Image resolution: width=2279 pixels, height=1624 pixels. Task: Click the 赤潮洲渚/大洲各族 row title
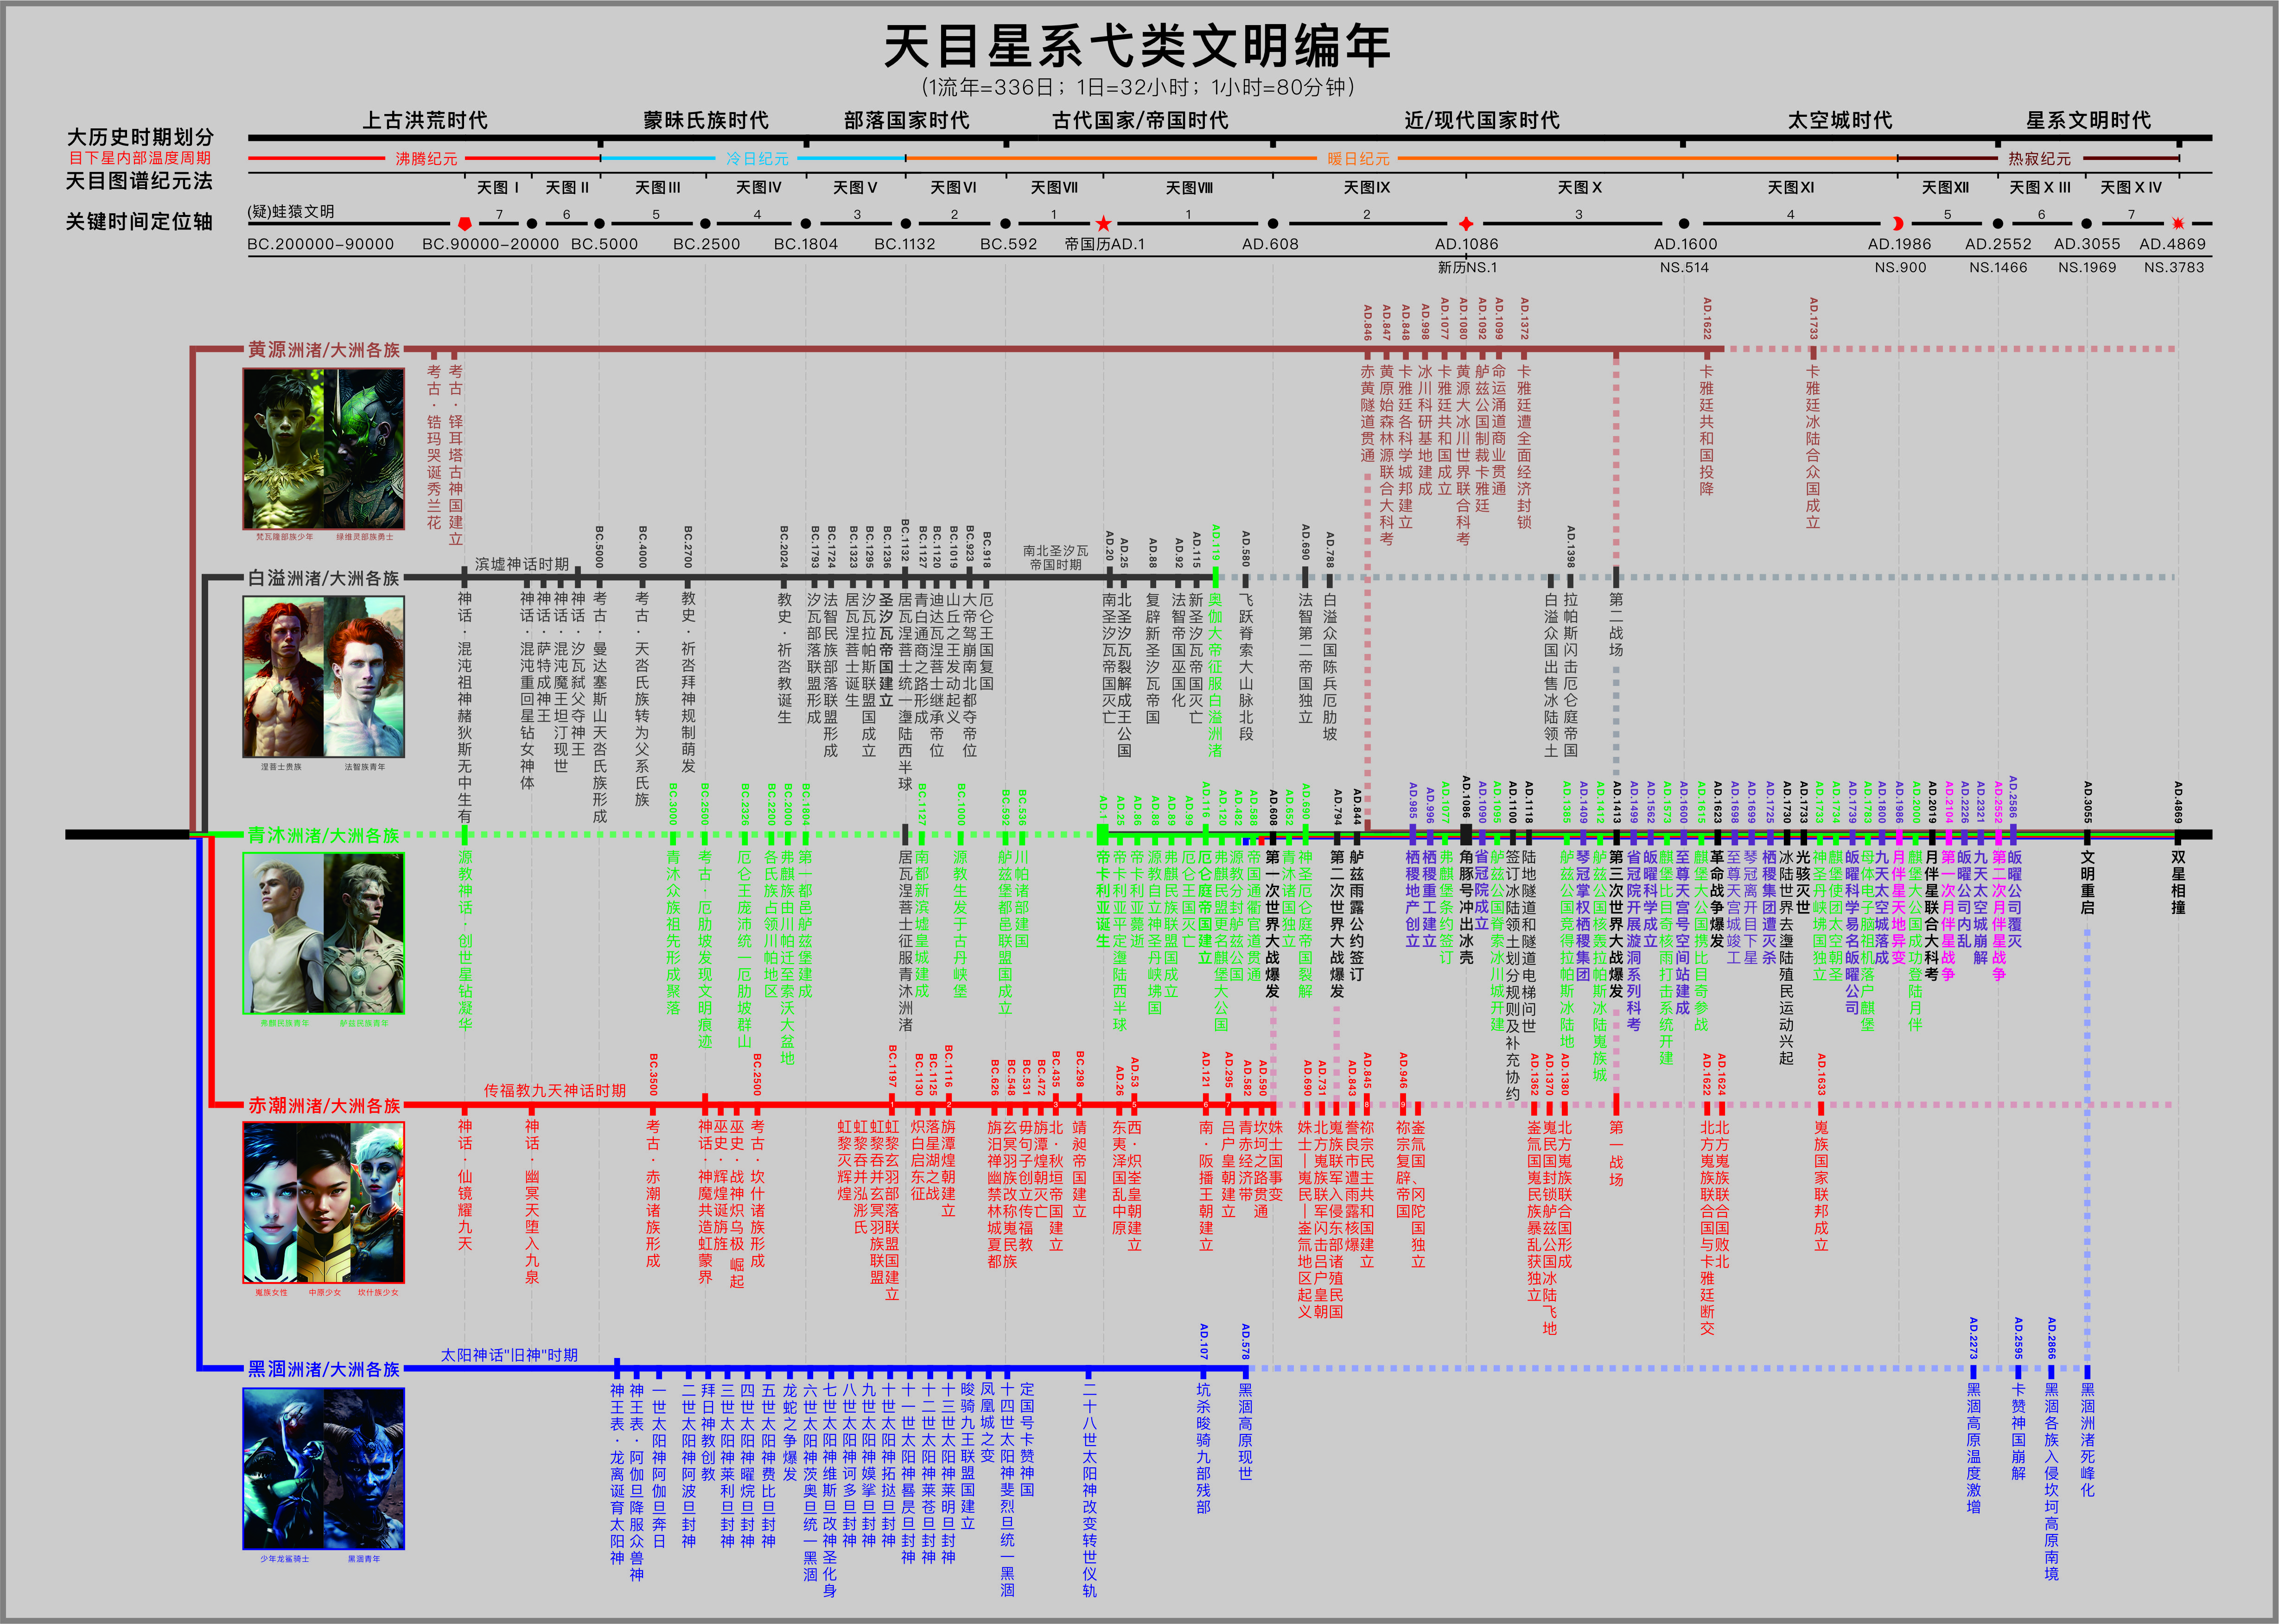point(324,1105)
